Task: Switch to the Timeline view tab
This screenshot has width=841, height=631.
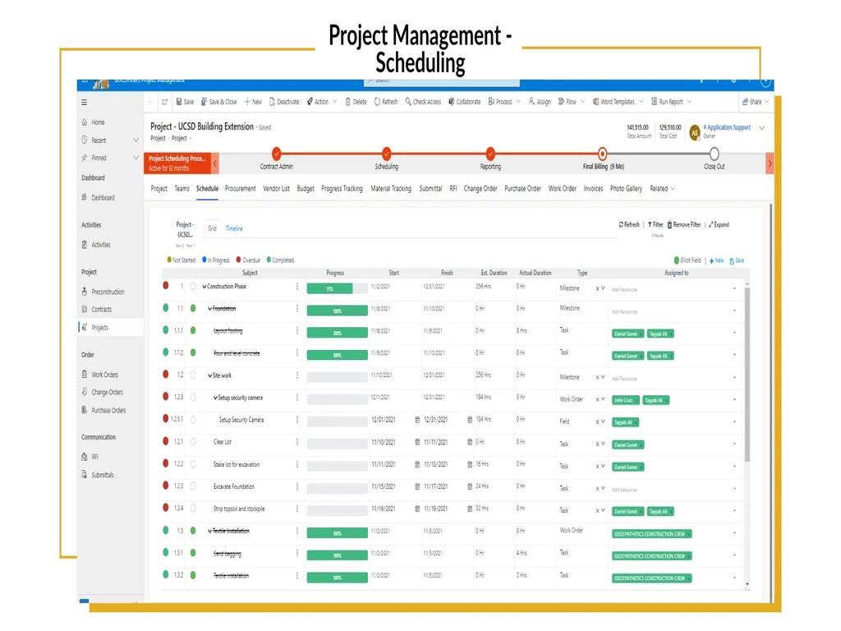Action: tap(234, 228)
